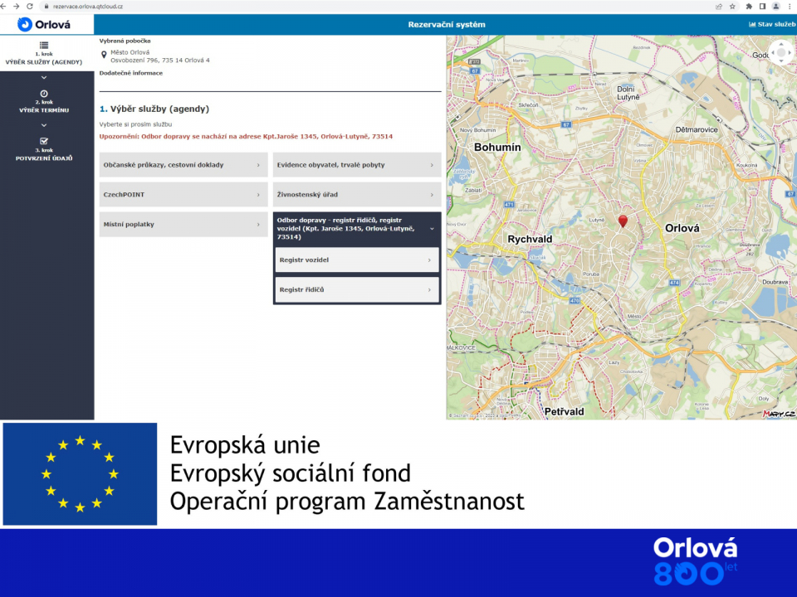Screen dimensions: 797x597
Task: Click Petřvald label on the map
Action: click(565, 412)
